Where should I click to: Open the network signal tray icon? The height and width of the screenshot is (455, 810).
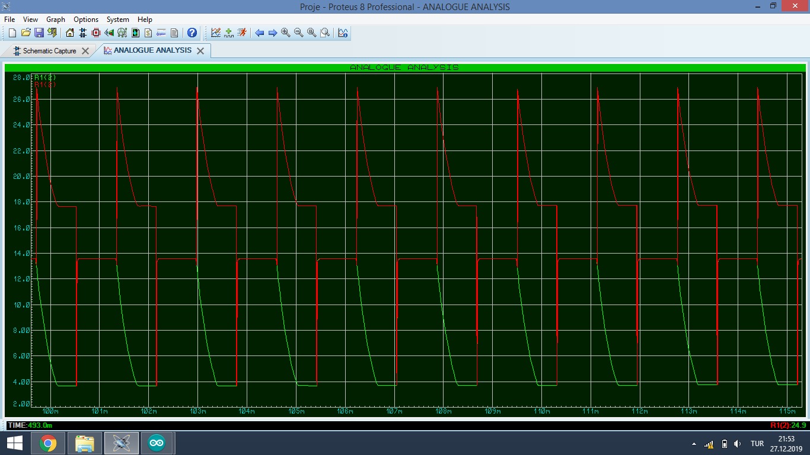coord(709,444)
